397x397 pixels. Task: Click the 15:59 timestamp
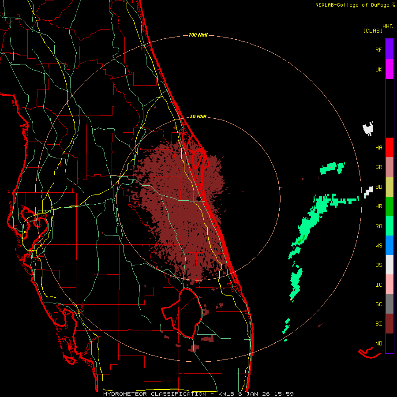284,394
